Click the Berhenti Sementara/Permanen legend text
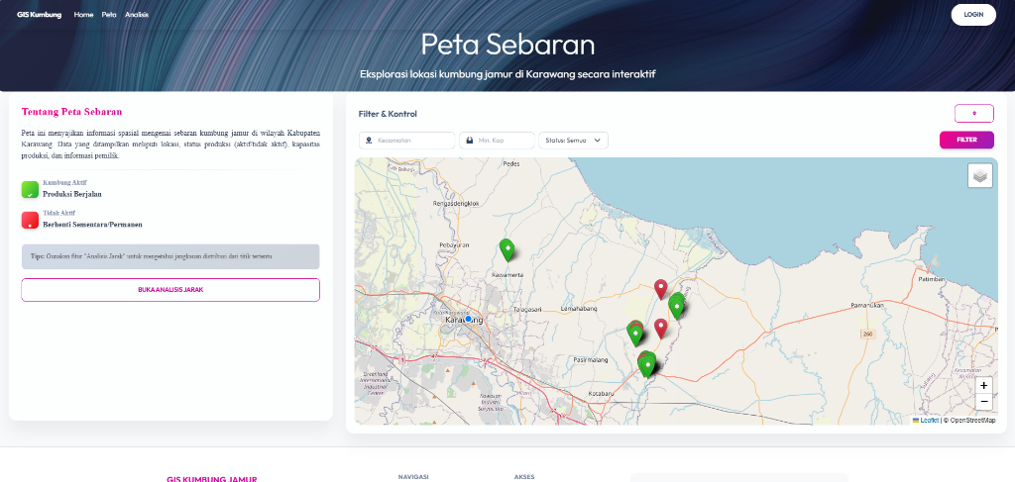The height and width of the screenshot is (482, 1015). pyautogui.click(x=92, y=225)
